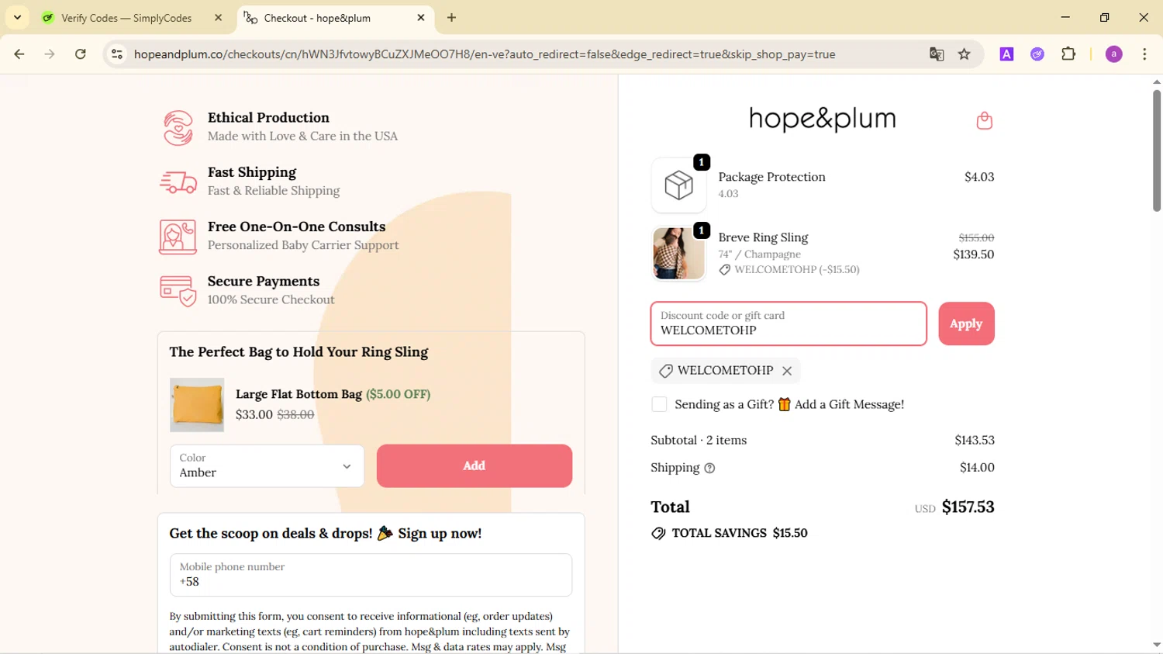The width and height of the screenshot is (1163, 654).
Task: Click Apply discount code button
Action: click(x=966, y=324)
